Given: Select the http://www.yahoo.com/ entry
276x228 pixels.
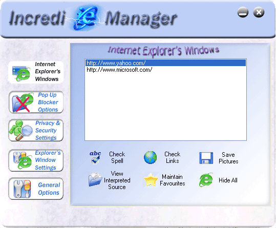Looking at the screenshot, I should tap(165, 63).
